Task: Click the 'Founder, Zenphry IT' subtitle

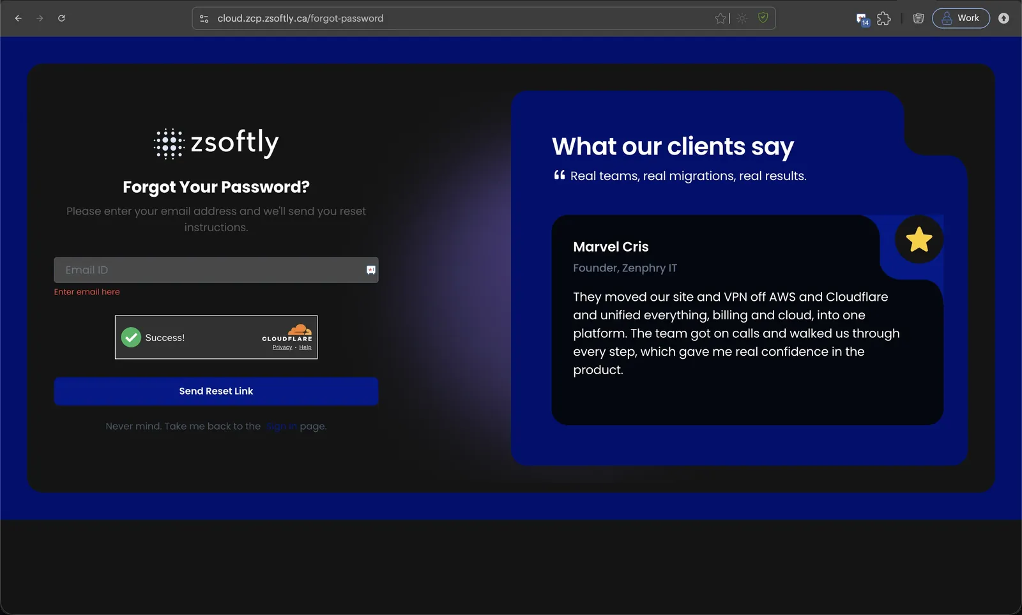Action: [x=625, y=268]
